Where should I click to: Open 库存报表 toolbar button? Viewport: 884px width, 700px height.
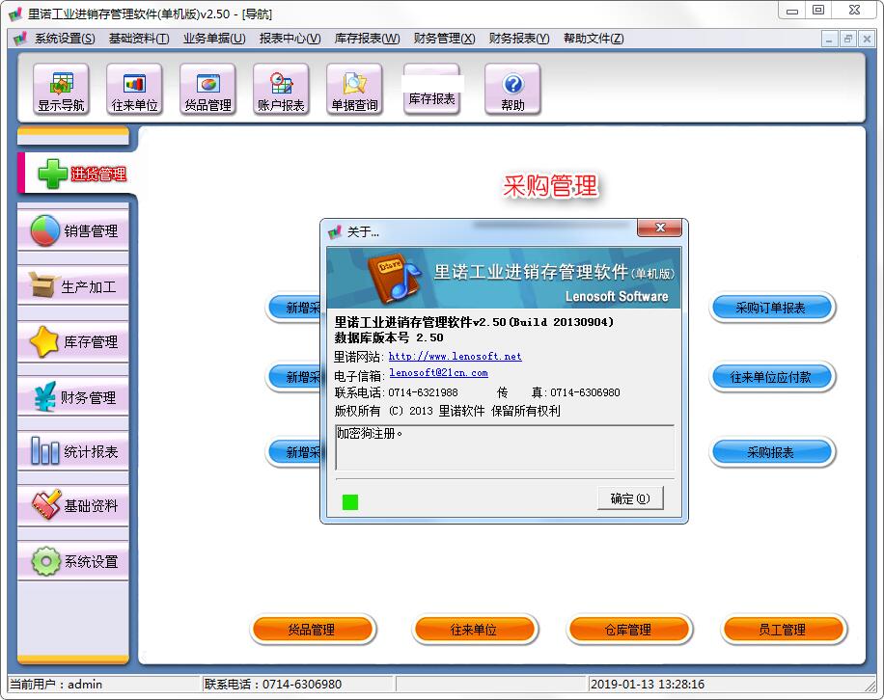tap(431, 90)
